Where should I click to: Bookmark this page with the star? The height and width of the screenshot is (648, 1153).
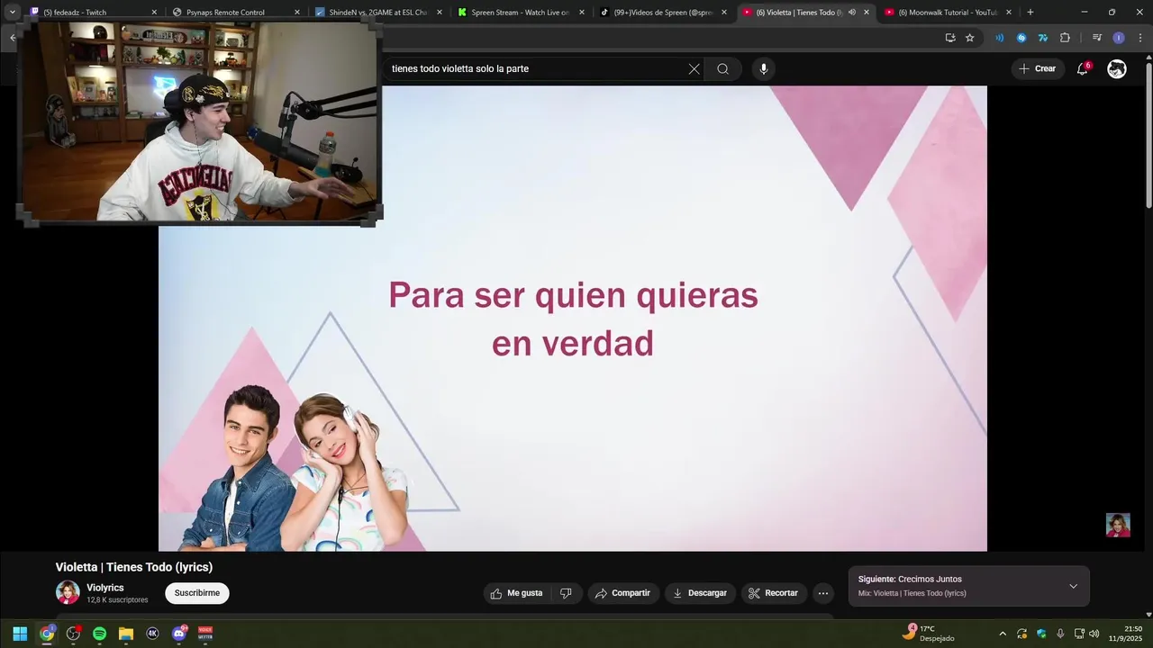(970, 38)
